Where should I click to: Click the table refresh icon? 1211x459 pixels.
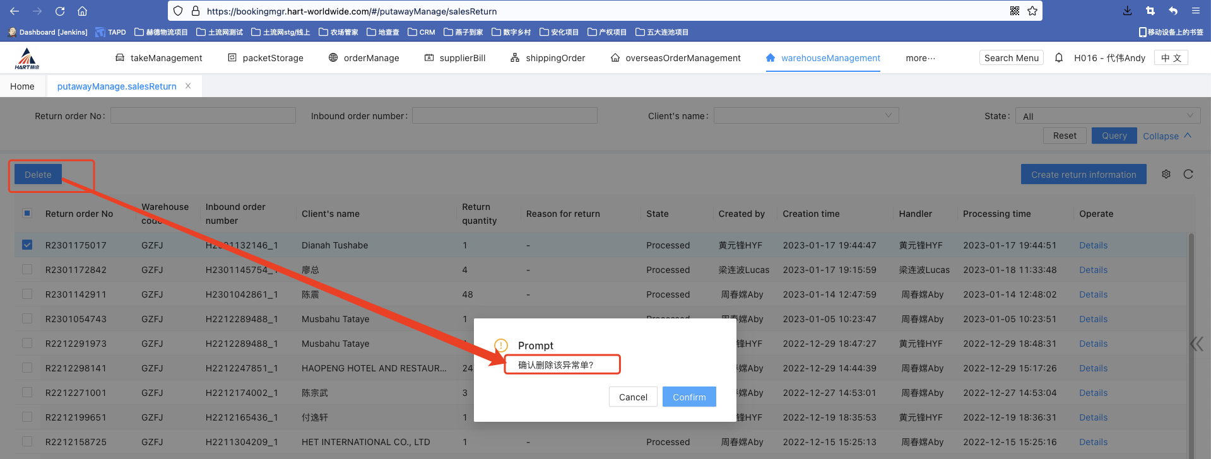1188,175
